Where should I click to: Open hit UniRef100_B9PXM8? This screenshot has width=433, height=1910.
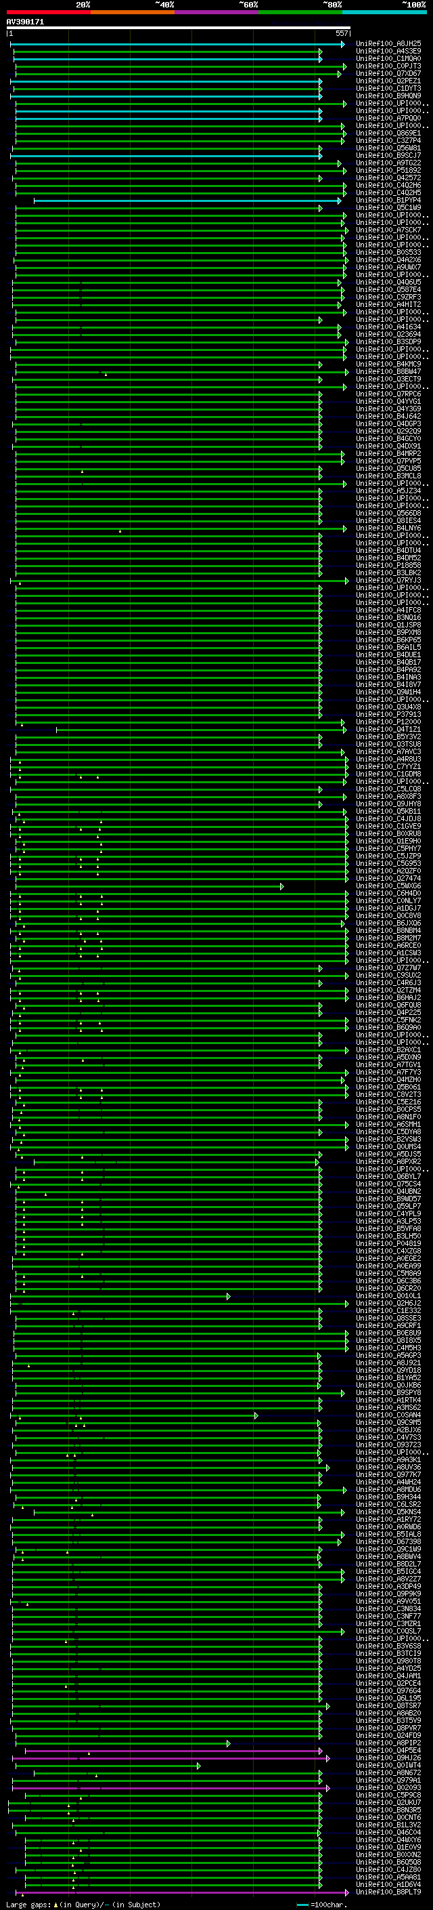tap(388, 632)
